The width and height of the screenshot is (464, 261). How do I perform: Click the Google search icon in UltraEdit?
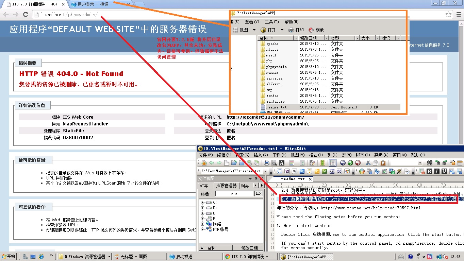[280, 171]
